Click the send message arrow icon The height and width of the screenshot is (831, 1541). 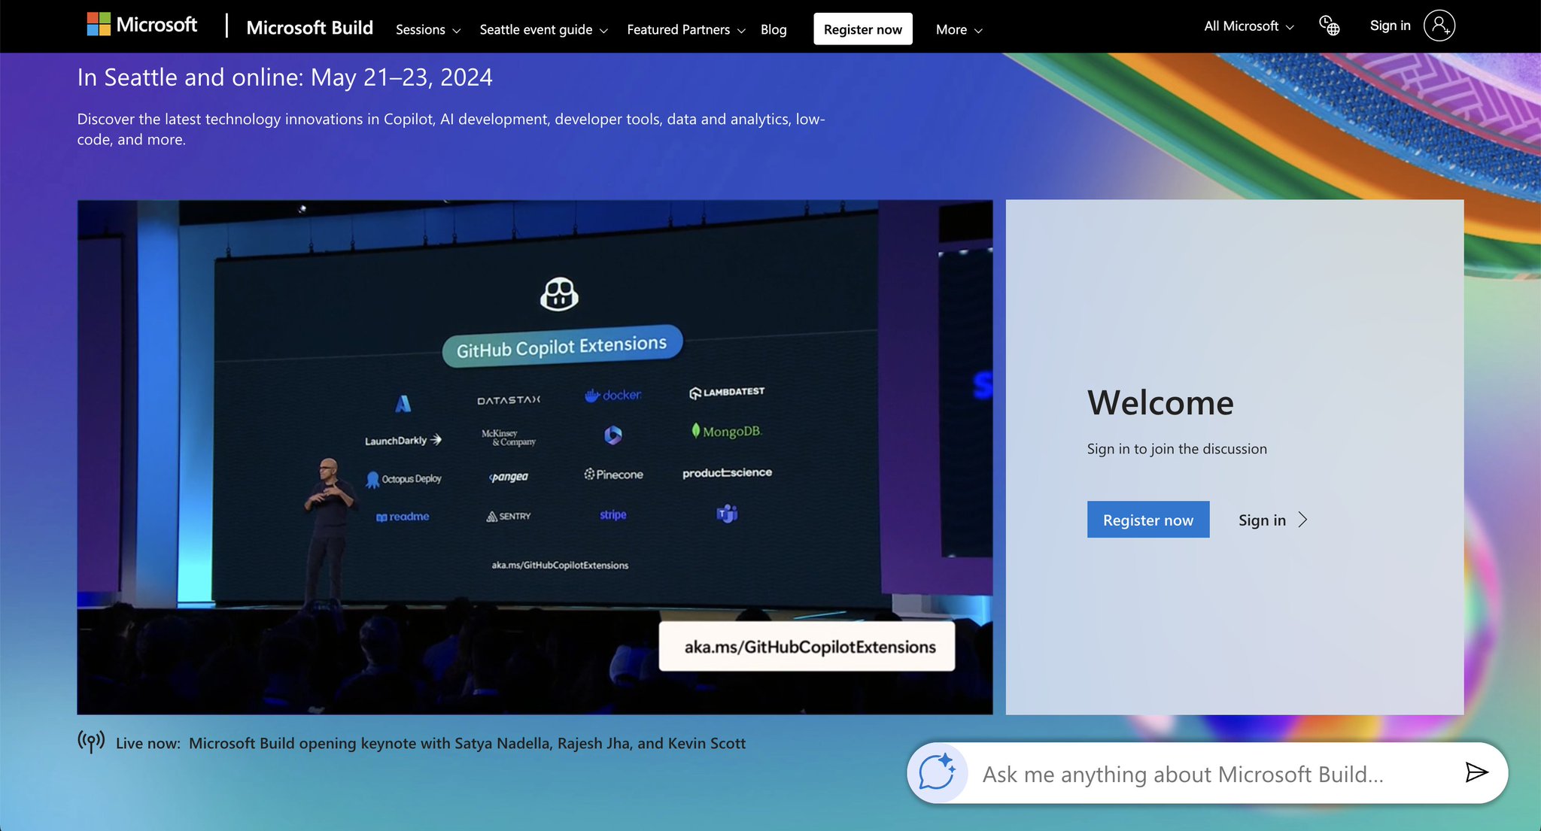1476,772
